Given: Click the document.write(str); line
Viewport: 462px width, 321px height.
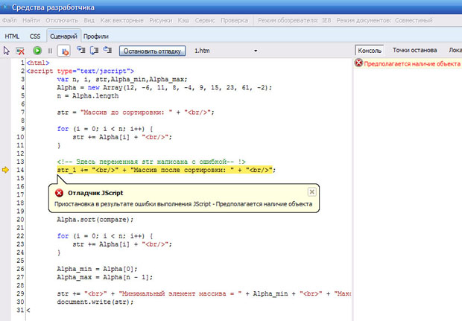Looking at the screenshot, I should [95, 302].
